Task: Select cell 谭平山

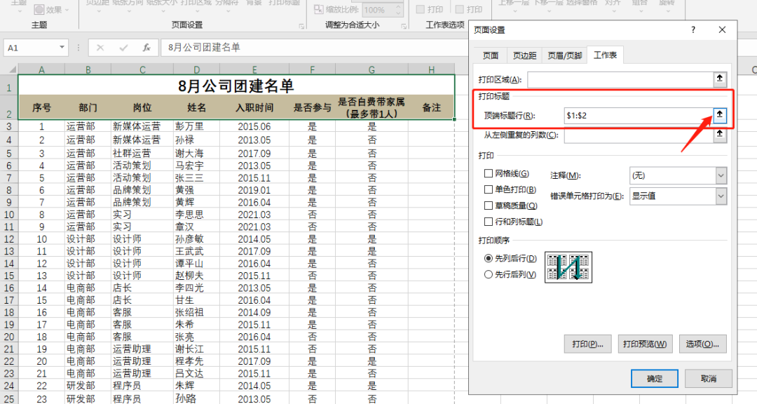Action: click(x=196, y=264)
